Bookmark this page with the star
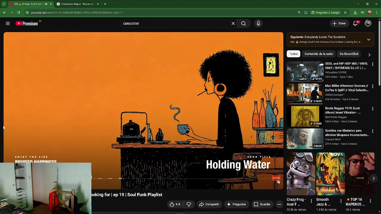381x214 pixels. click(x=345, y=12)
